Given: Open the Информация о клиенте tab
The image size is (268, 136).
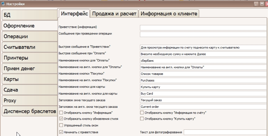Looking at the screenshot, I should click(x=169, y=13).
